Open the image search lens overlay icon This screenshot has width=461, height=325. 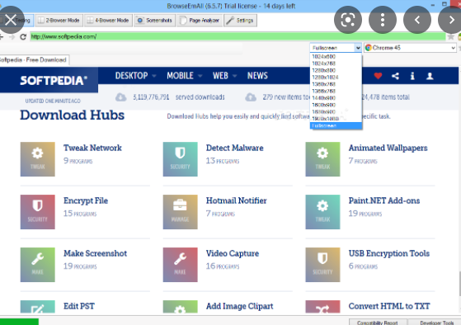(x=348, y=20)
